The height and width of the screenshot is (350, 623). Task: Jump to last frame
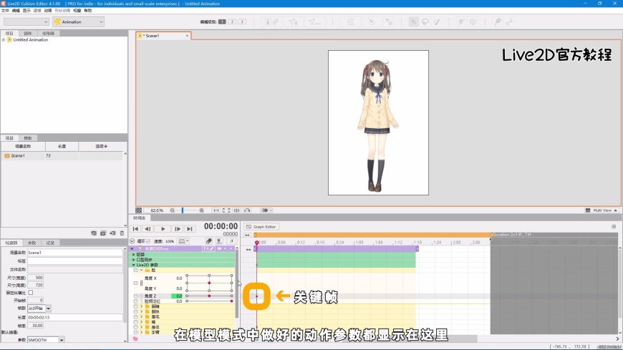pos(190,229)
